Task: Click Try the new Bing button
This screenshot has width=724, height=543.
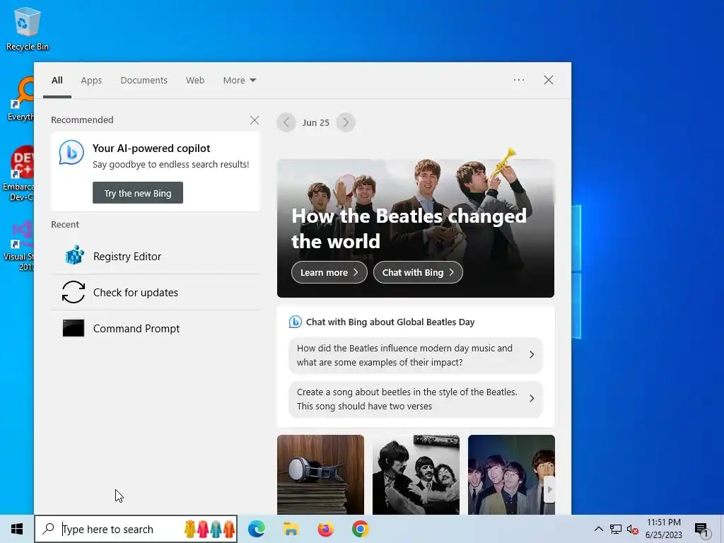Action: [x=138, y=192]
